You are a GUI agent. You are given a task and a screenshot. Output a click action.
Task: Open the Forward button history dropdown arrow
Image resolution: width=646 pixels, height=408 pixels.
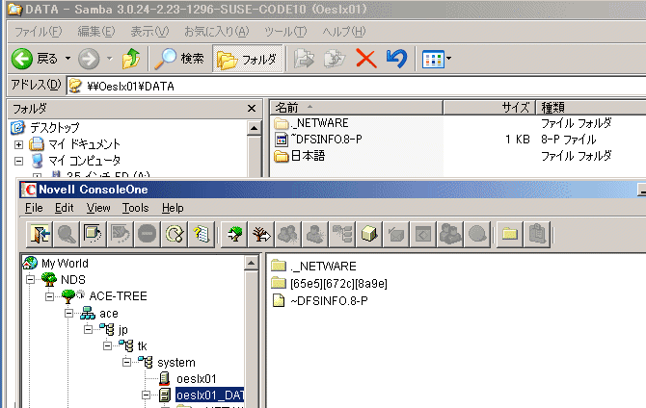pos(110,59)
